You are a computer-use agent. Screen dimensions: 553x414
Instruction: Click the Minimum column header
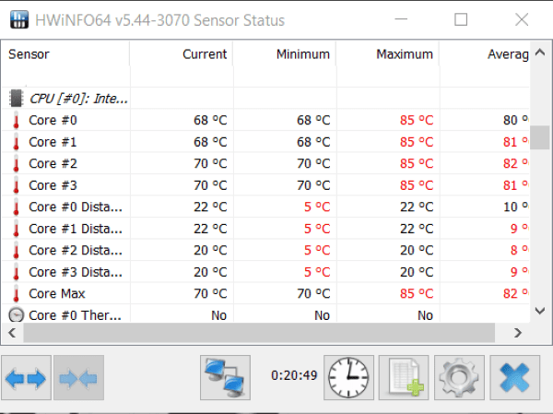pos(285,54)
